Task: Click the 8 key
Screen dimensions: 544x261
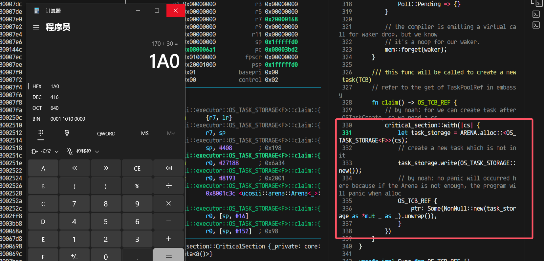Action: point(106,204)
